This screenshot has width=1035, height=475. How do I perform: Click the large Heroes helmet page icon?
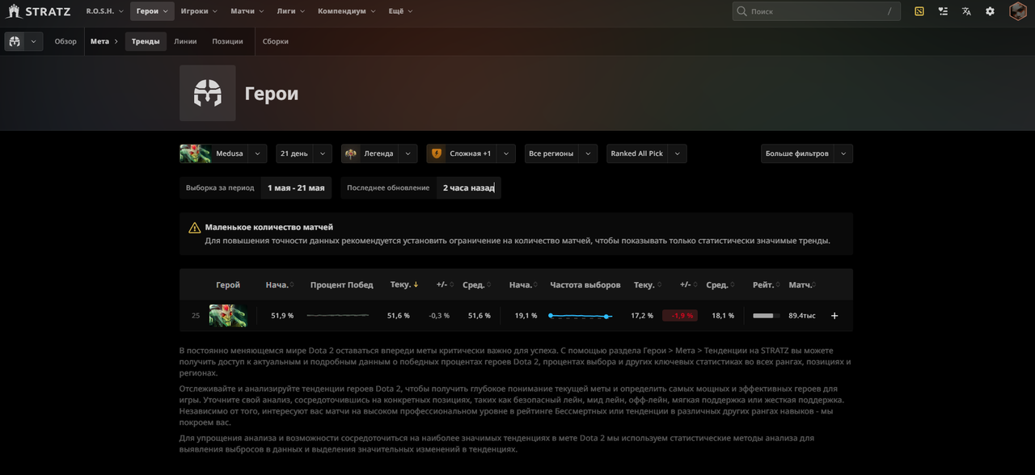208,94
